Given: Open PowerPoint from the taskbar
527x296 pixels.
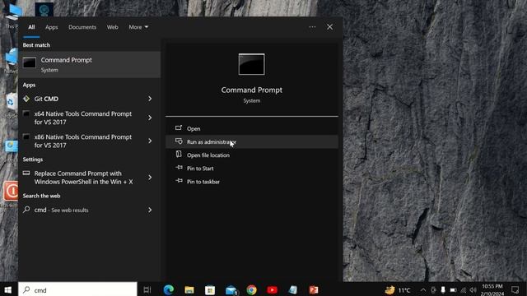Looking at the screenshot, I should pos(314,290).
